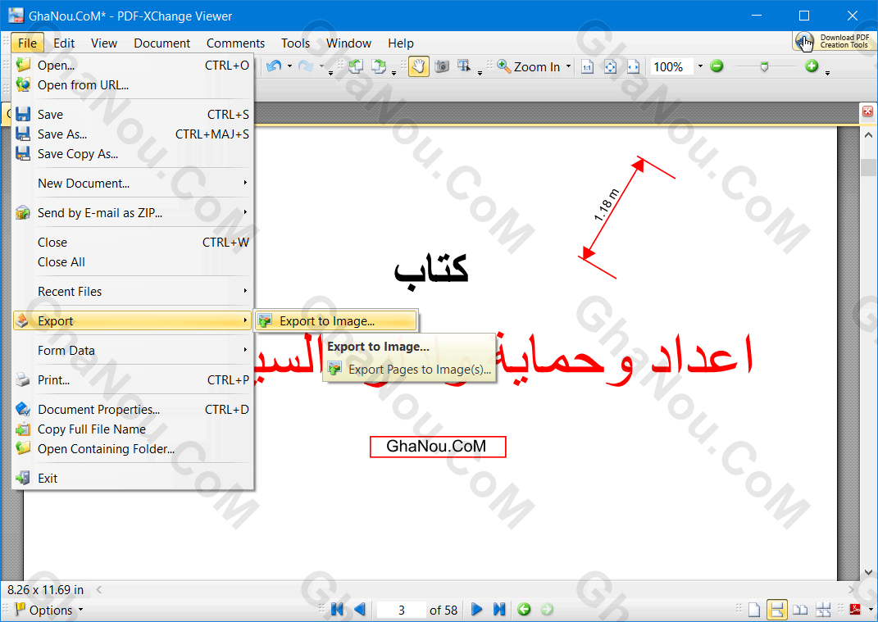The image size is (878, 622).
Task: Close the document tab with red X
Action: (867, 111)
